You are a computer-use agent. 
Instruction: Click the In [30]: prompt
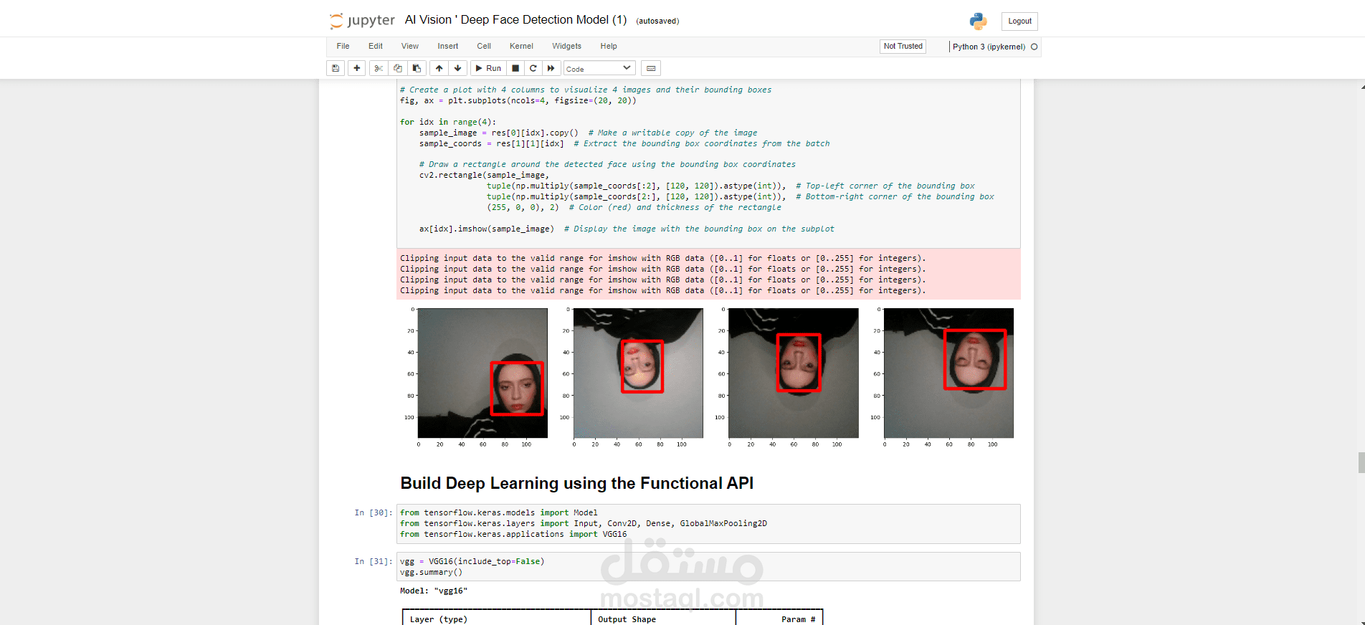374,512
